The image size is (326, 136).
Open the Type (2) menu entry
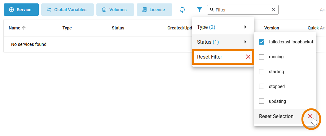206,27
